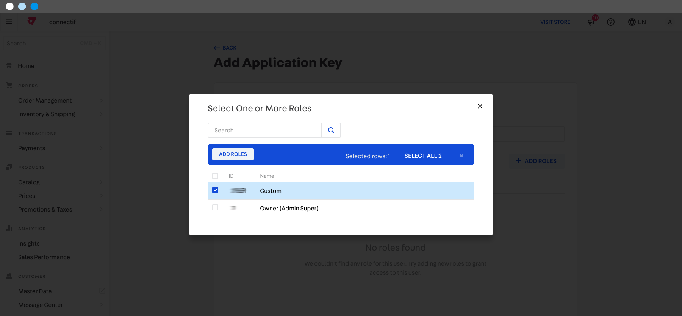682x316 pixels.
Task: Toggle the header select-all checkbox
Action: click(215, 176)
